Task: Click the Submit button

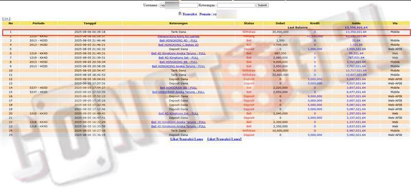Action: pos(262,5)
